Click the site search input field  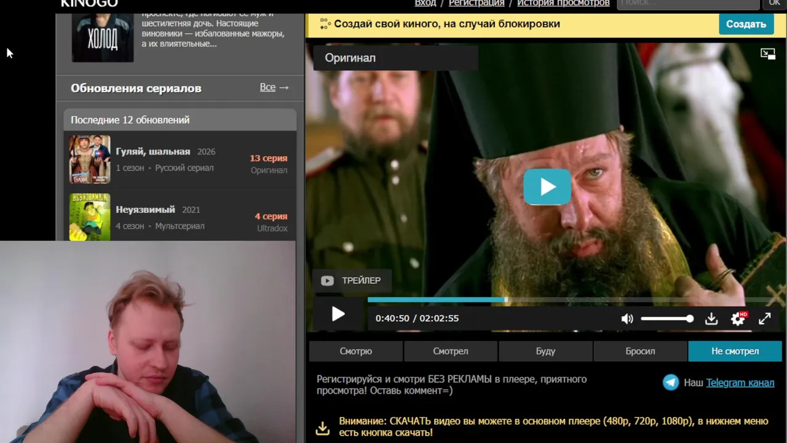point(688,4)
